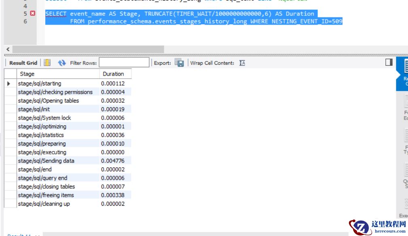Image resolution: width=408 pixels, height=236 pixels.
Task: Click the duration value 0.000007
Action: click(113, 186)
